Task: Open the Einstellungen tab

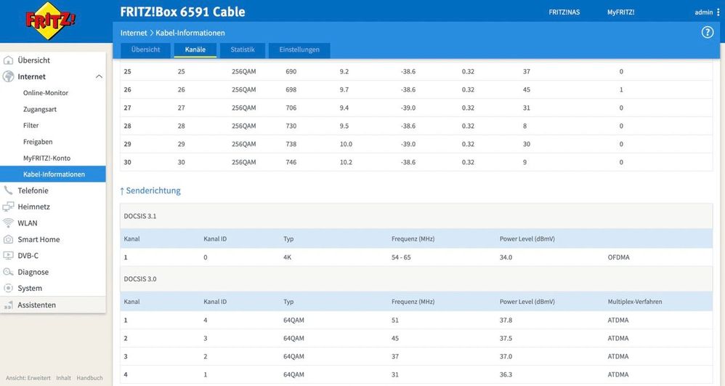Action: pos(299,49)
